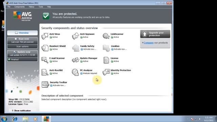The width and height of the screenshot is (217, 122).
Task: Switch to the Overview tab
Action: tap(22, 33)
